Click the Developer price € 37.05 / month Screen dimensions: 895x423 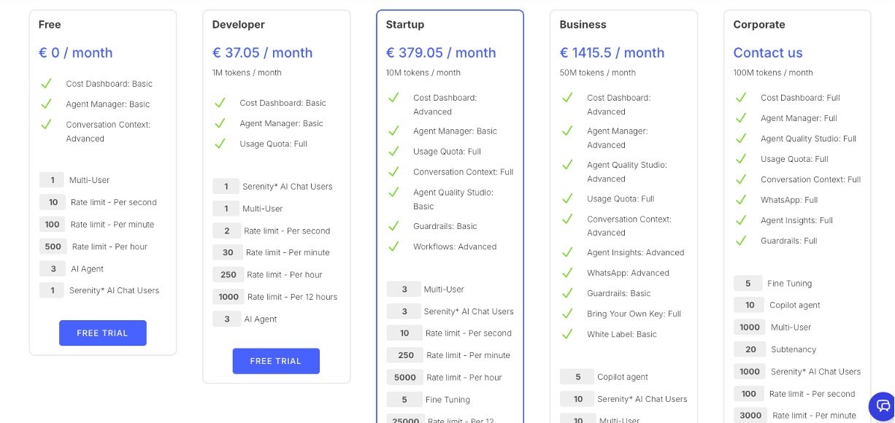(262, 53)
